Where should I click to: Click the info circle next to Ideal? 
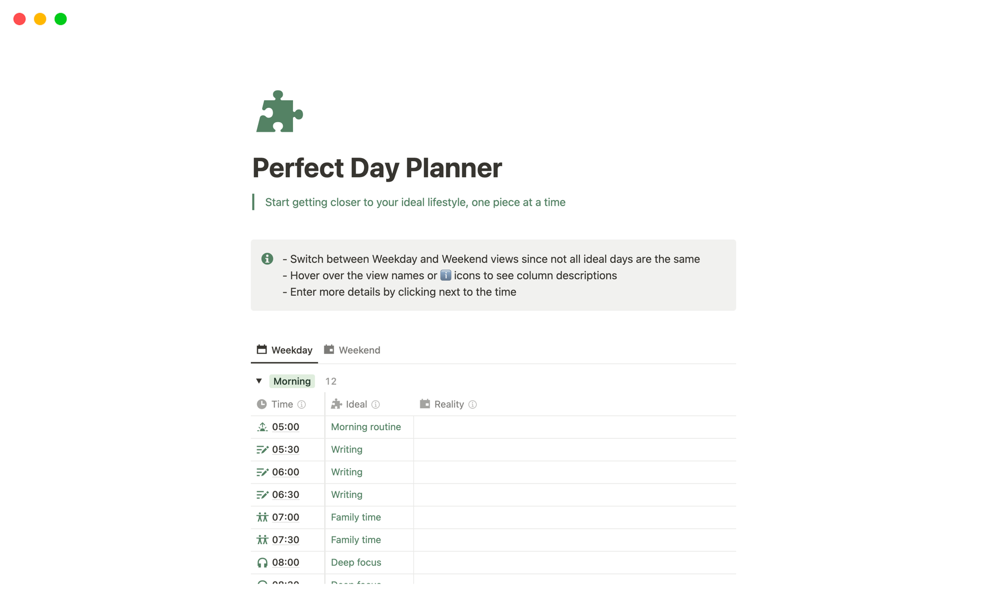coord(376,405)
